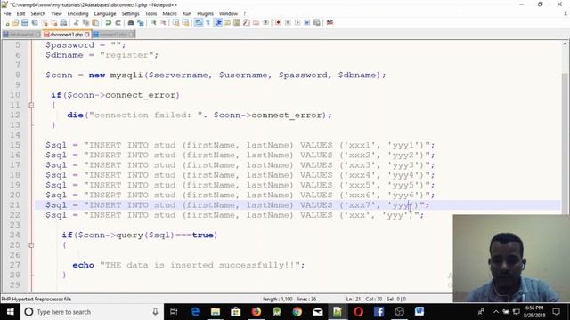570x320 pixels.
Task: Click the Stop Recording macro icon
Action: coord(288,22)
